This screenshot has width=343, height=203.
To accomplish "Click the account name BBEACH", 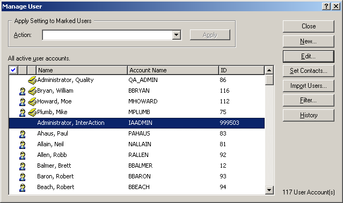I will pos(139,187).
